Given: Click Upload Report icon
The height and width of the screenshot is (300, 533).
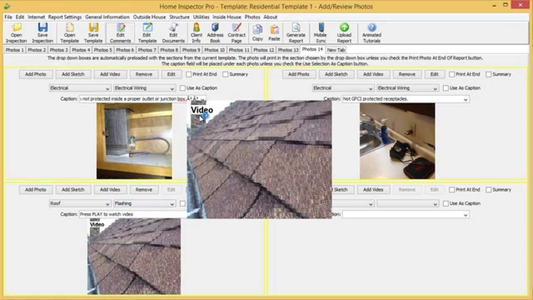Looking at the screenshot, I should (x=344, y=33).
